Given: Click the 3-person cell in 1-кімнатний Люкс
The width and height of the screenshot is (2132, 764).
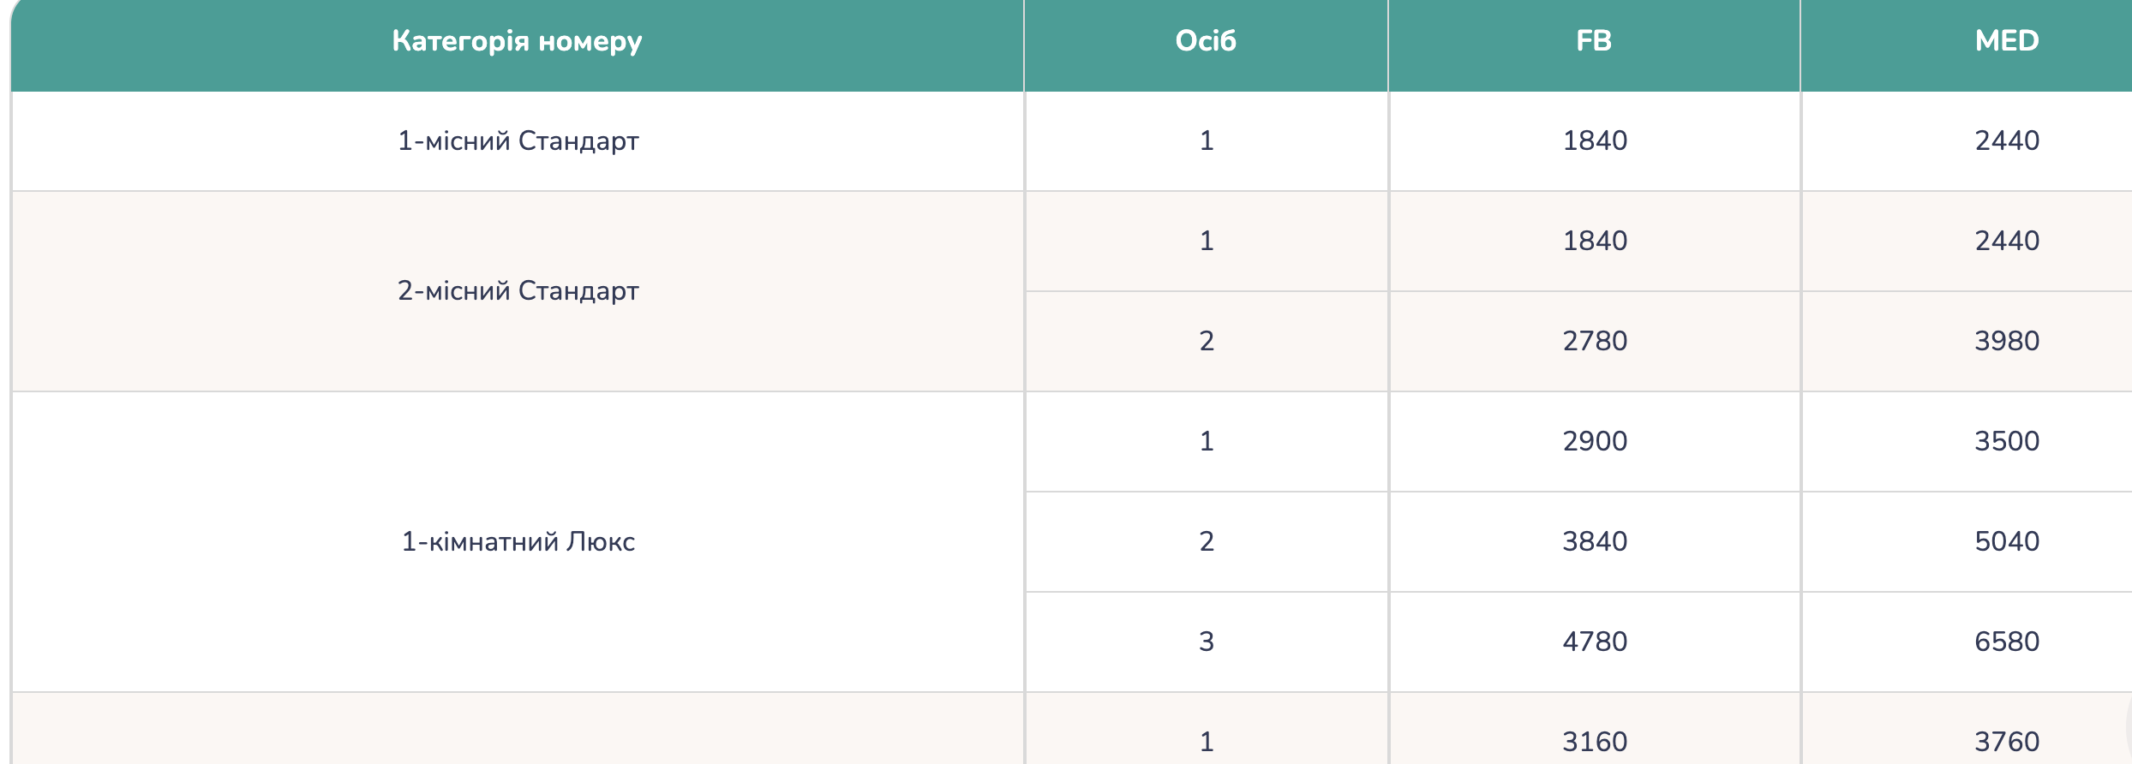Looking at the screenshot, I should point(1206,642).
